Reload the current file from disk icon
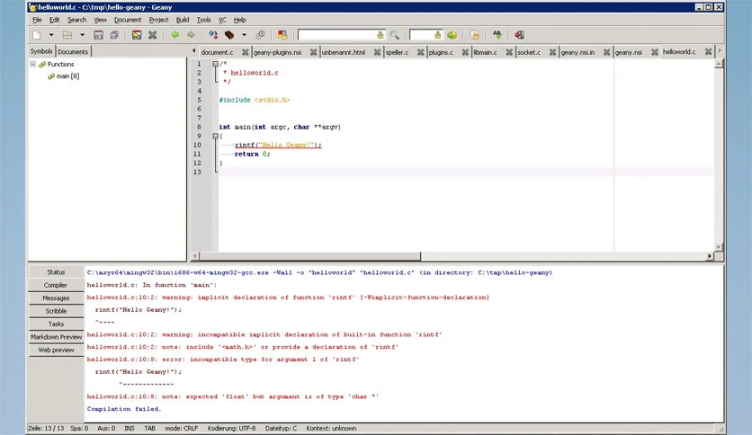The height and width of the screenshot is (435, 752). [x=137, y=35]
